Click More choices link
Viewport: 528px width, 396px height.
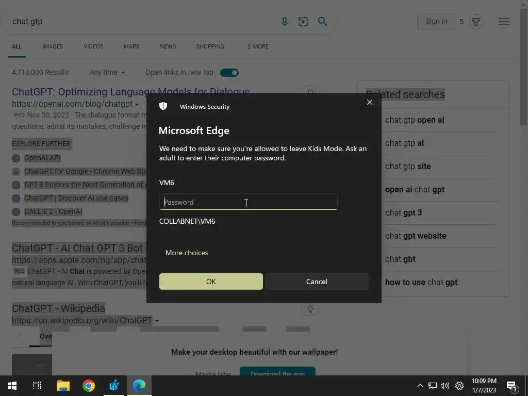[x=187, y=253]
